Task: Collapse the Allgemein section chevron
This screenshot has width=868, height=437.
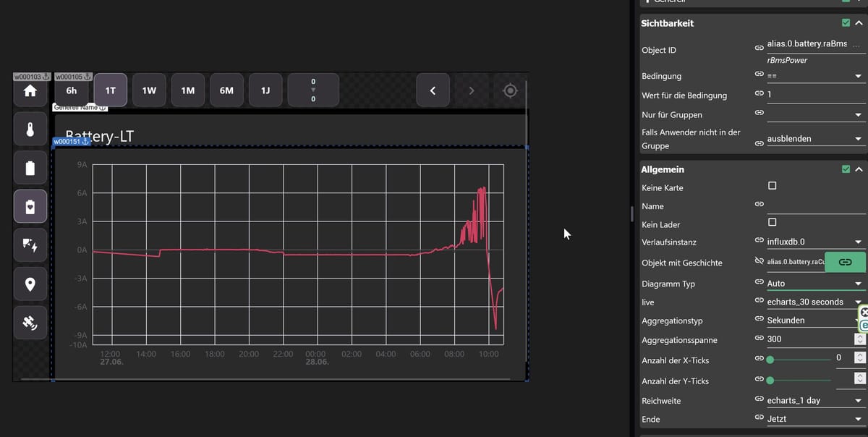Action: [859, 169]
